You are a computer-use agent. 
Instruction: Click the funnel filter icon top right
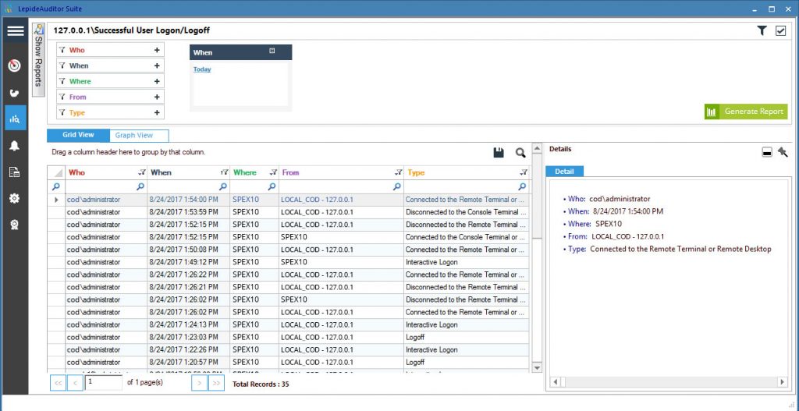coord(762,30)
